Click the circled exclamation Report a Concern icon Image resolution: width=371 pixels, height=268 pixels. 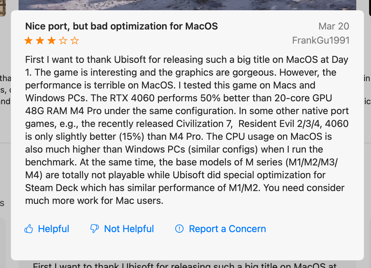(x=179, y=229)
